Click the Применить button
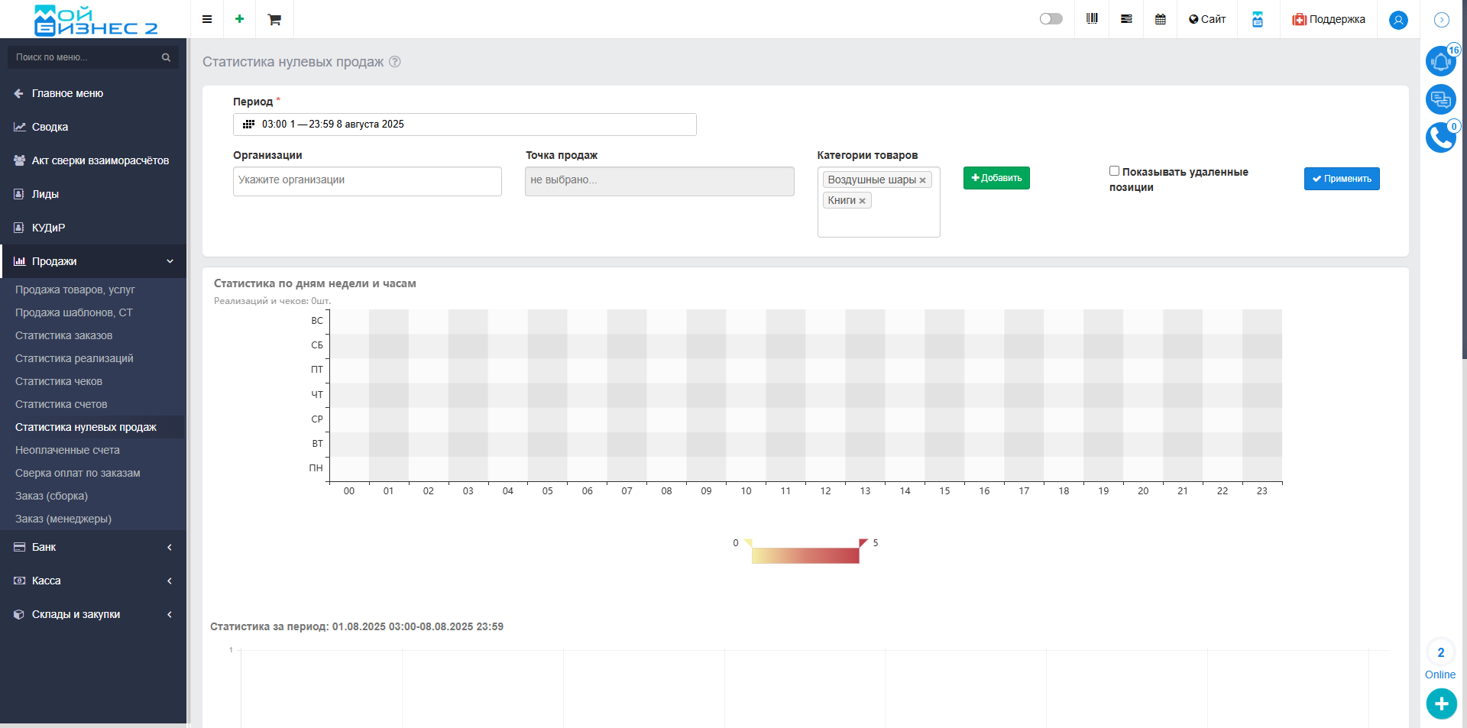 point(1342,179)
